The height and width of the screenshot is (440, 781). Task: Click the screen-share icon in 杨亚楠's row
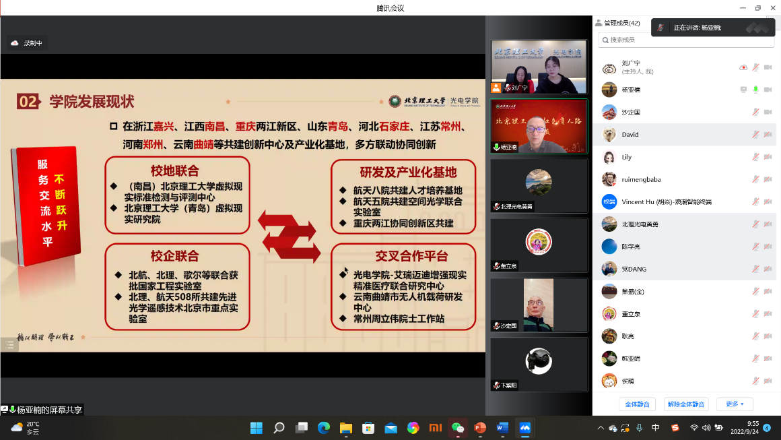[x=743, y=90]
